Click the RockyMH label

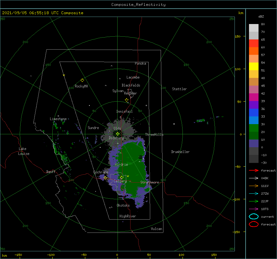tap(81, 86)
